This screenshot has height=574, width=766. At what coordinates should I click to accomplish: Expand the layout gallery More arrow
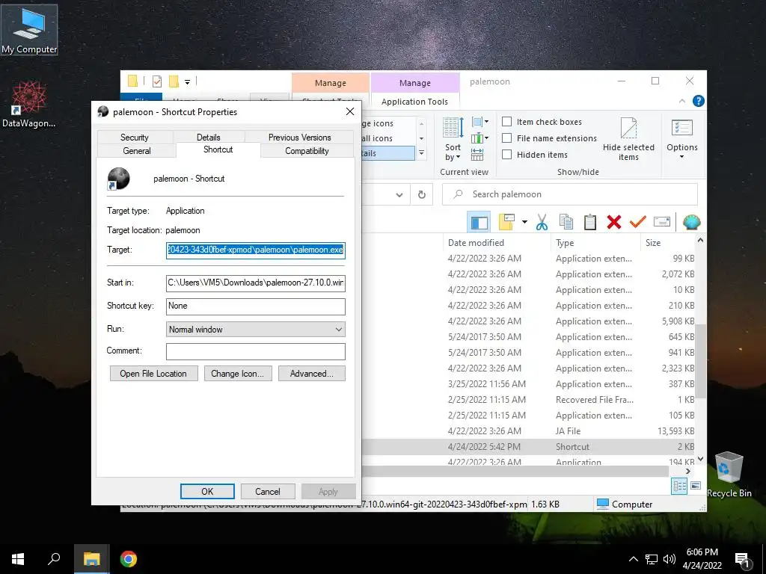(x=421, y=153)
